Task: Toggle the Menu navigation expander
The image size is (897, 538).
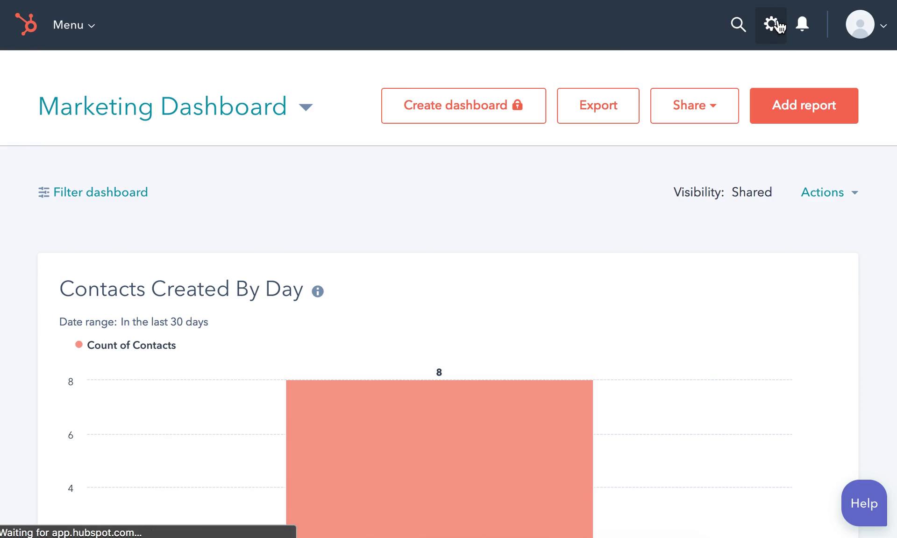Action: pyautogui.click(x=74, y=24)
